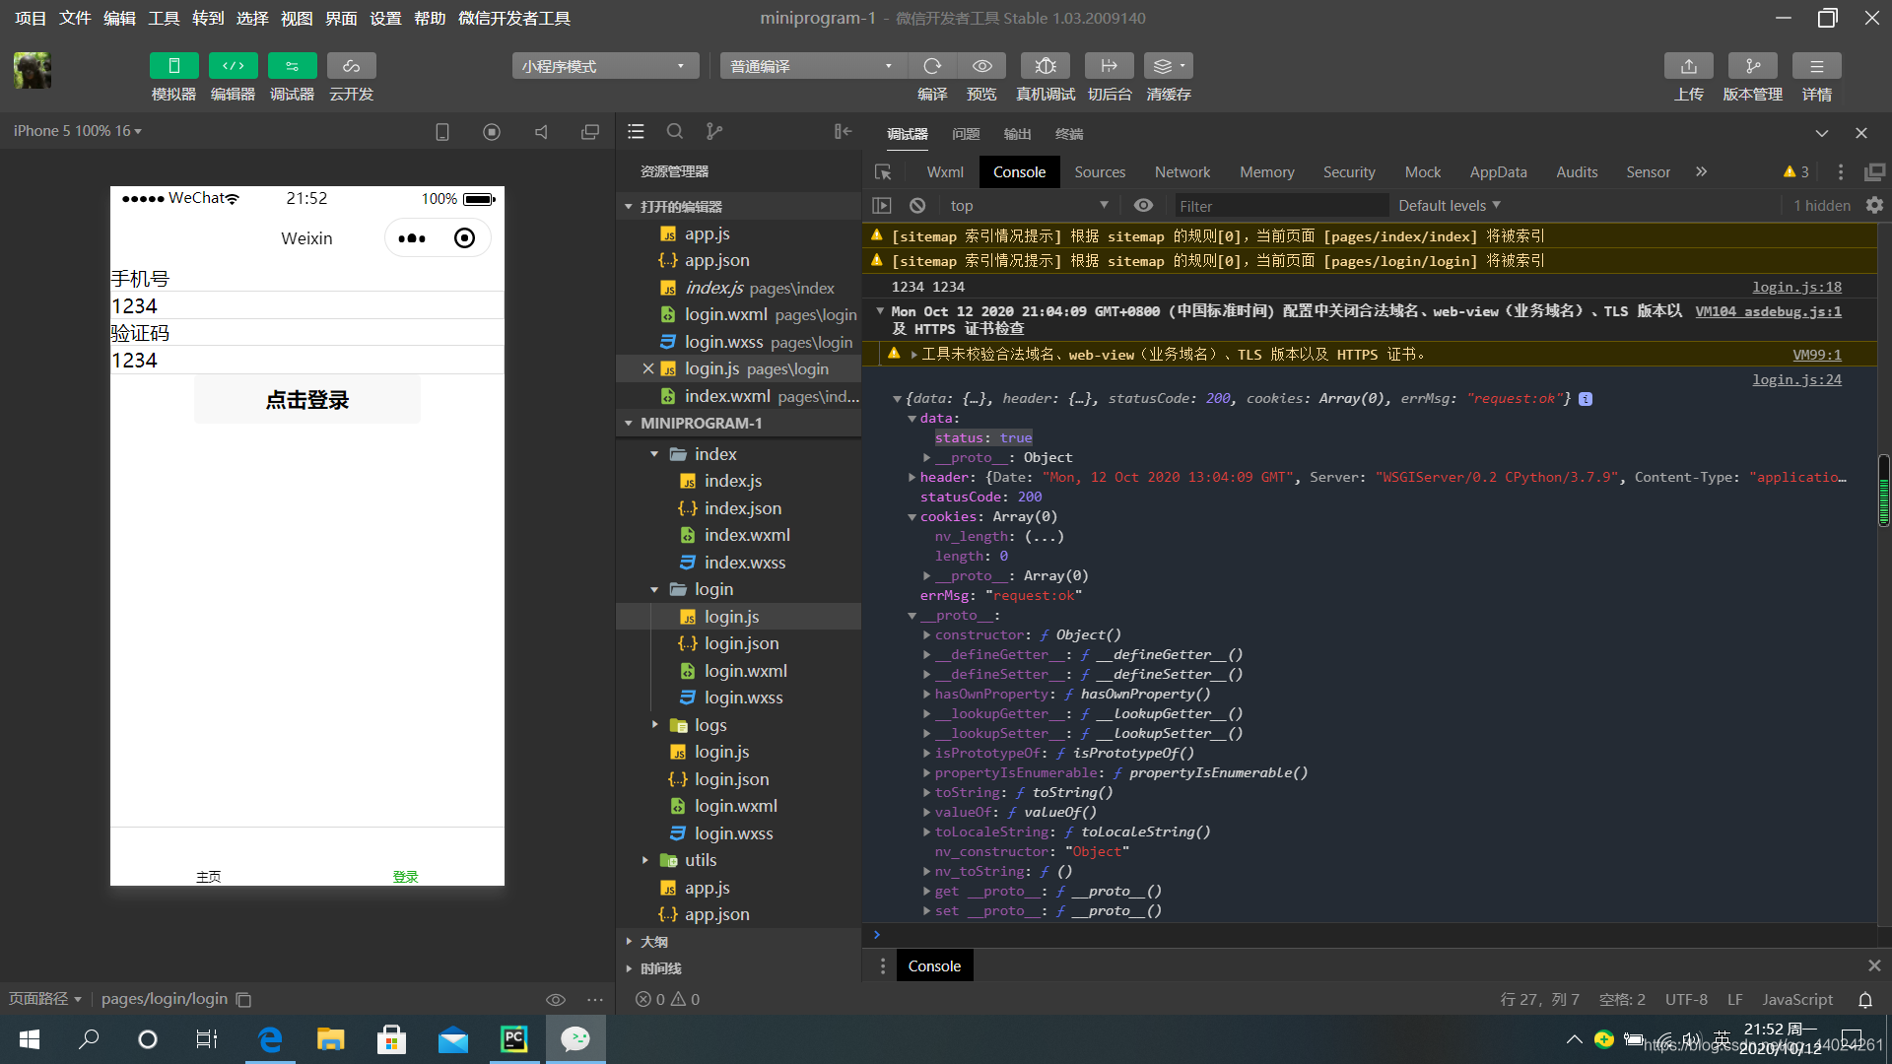Click the login.js:18 source link
The width and height of the screenshot is (1892, 1064).
point(1796,287)
